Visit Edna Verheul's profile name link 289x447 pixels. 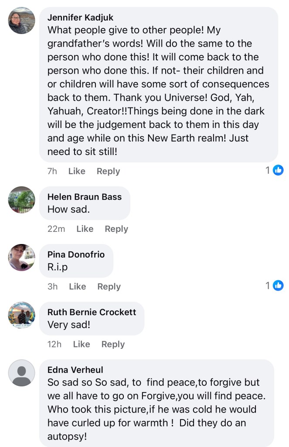click(75, 370)
